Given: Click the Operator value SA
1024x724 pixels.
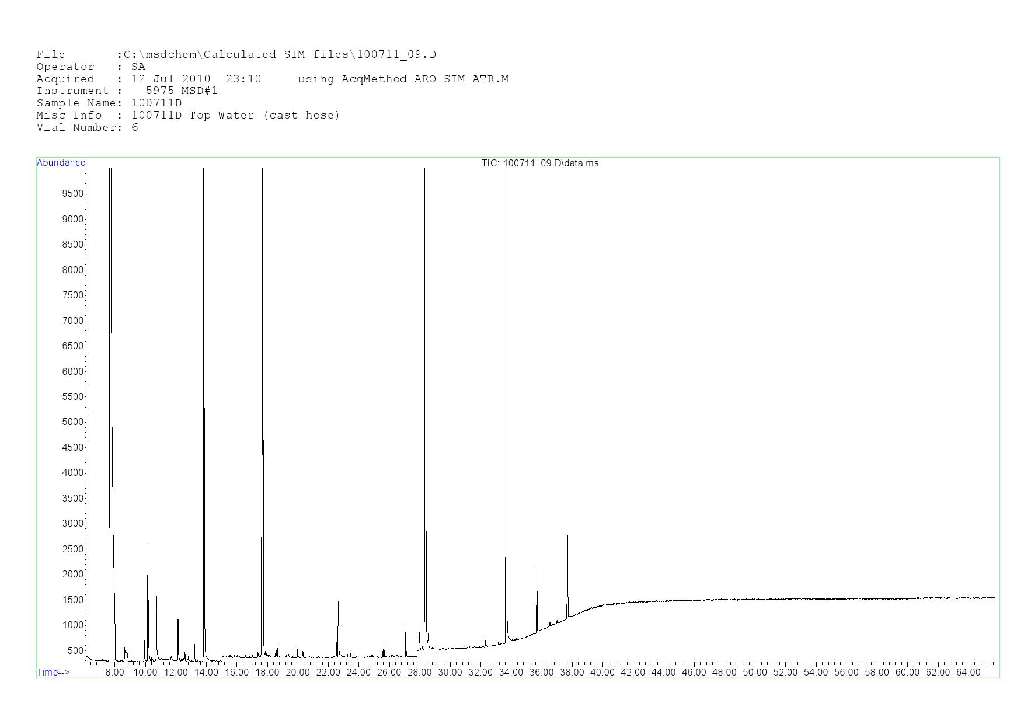Looking at the screenshot, I should [138, 67].
